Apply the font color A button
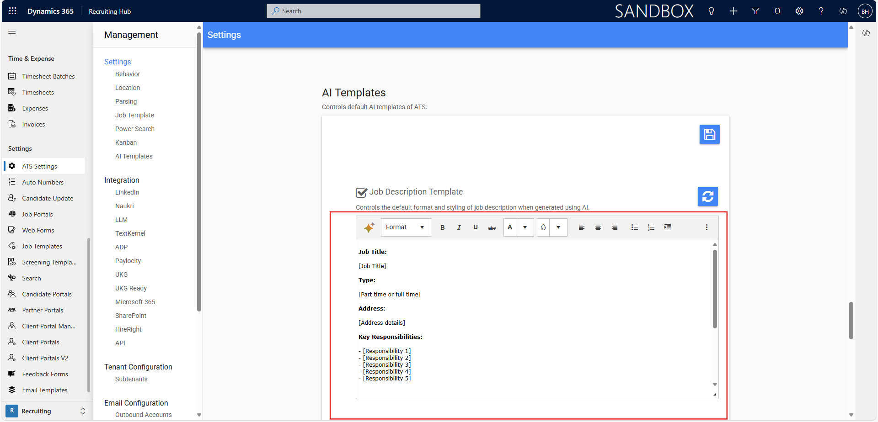878x422 pixels. (510, 227)
